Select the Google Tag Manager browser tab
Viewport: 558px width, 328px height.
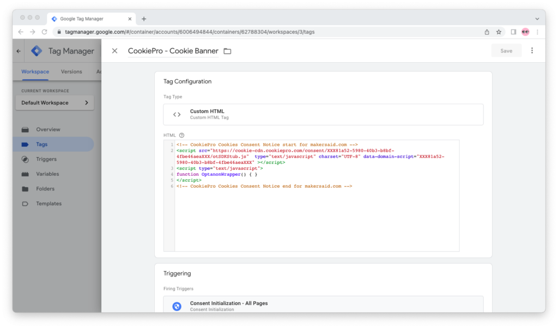tap(92, 19)
